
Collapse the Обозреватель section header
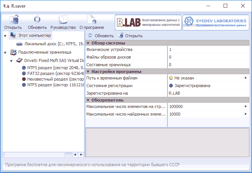tap(88, 100)
